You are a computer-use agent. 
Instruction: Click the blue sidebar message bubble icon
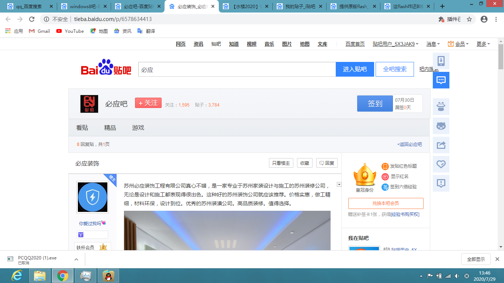click(441, 80)
